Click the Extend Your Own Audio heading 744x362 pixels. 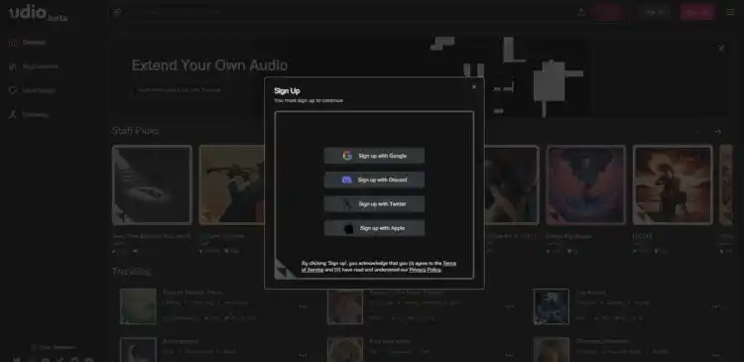(x=209, y=65)
